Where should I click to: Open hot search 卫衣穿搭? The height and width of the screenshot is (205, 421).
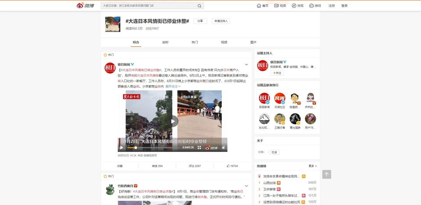click(269, 189)
